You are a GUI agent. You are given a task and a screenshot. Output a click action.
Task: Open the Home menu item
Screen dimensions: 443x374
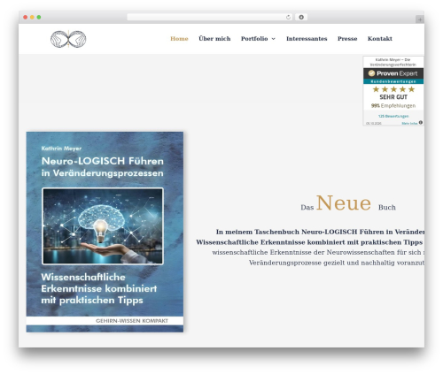pos(179,39)
